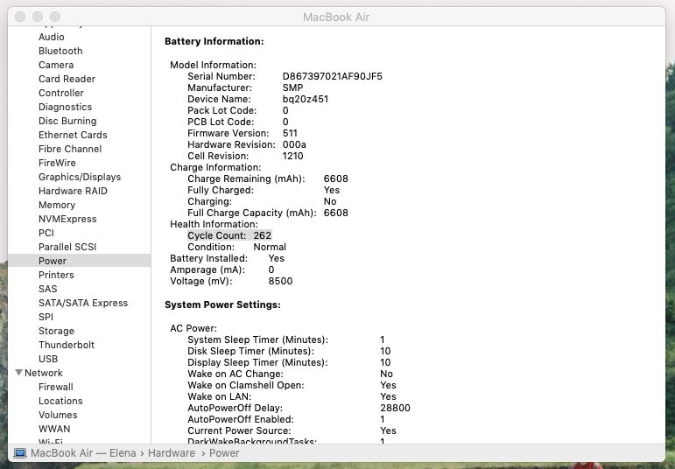Select SAS in the sidebar
This screenshot has width=675, height=469.
[x=47, y=289]
